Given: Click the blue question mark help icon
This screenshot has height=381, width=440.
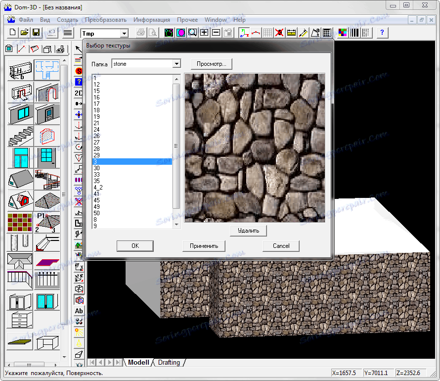Looking at the screenshot, I should coord(382,33).
